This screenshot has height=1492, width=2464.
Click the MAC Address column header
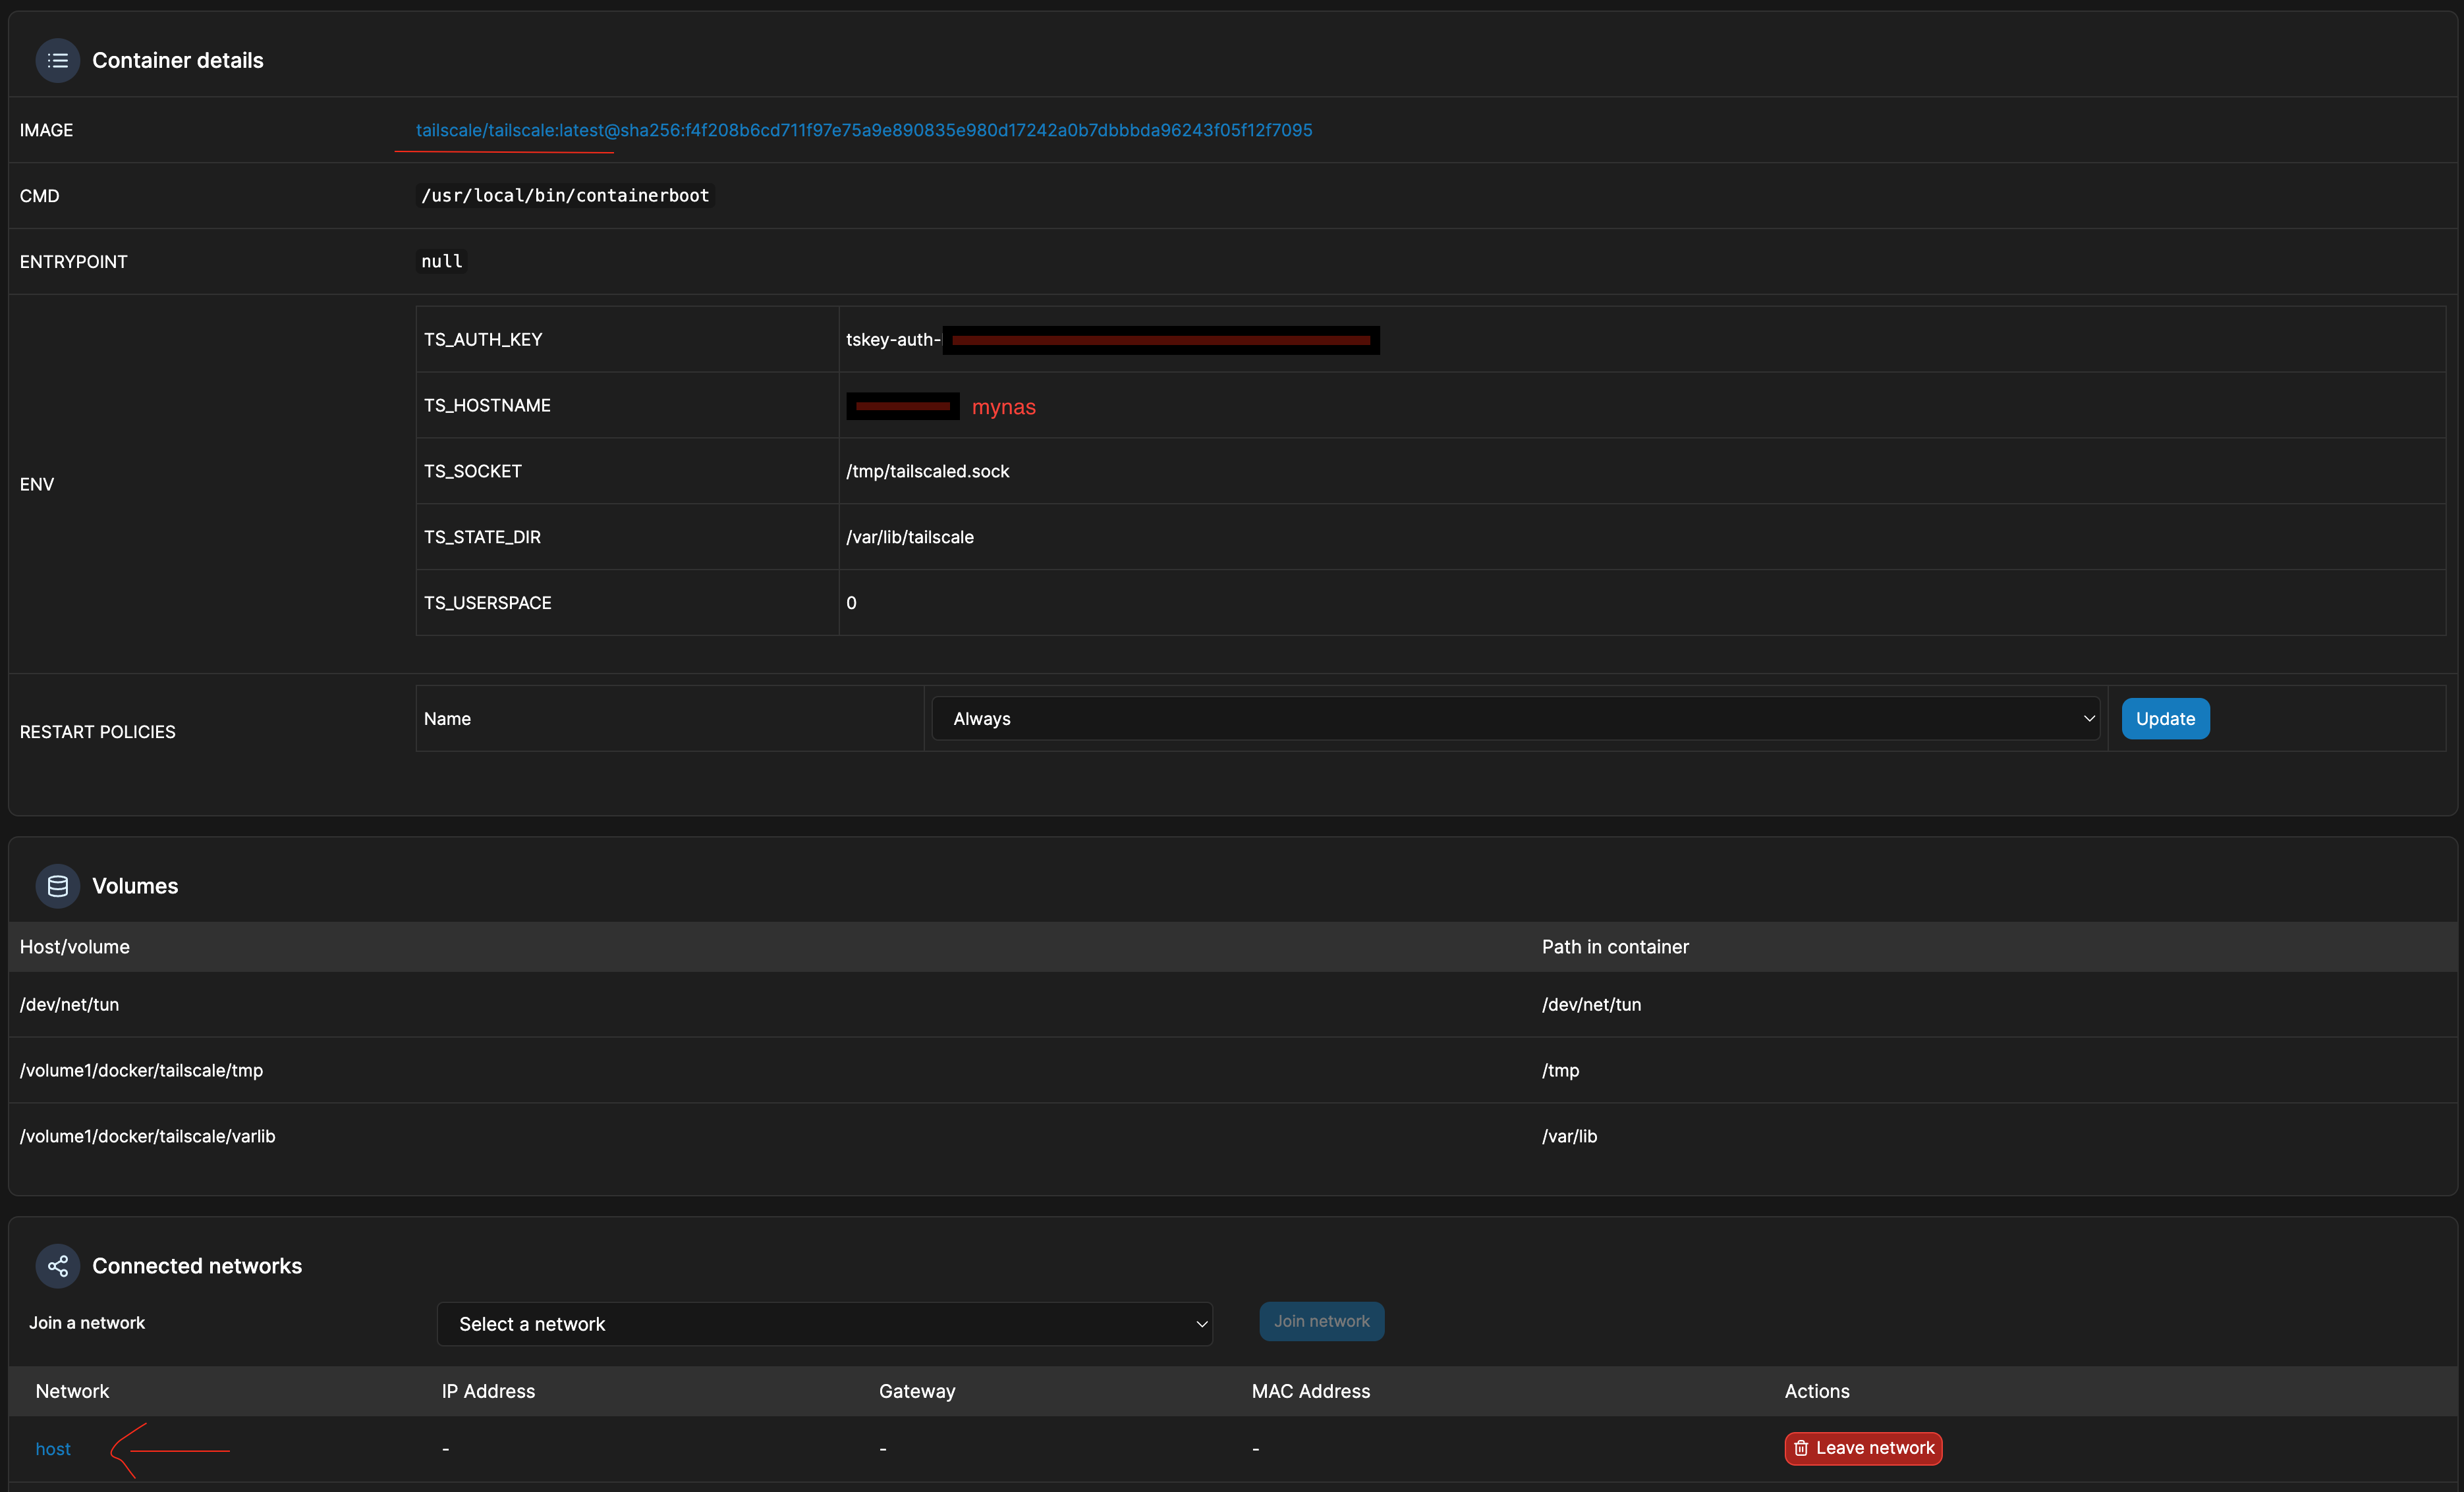pos(1311,1391)
